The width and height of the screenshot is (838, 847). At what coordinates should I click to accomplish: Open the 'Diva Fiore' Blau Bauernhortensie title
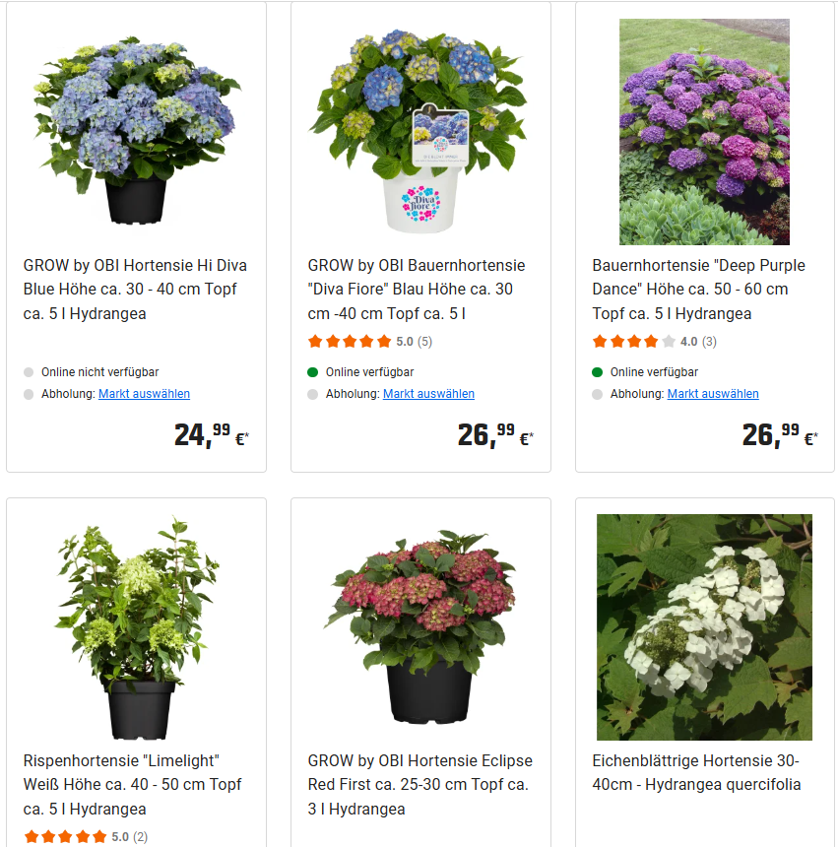pyautogui.click(x=417, y=289)
